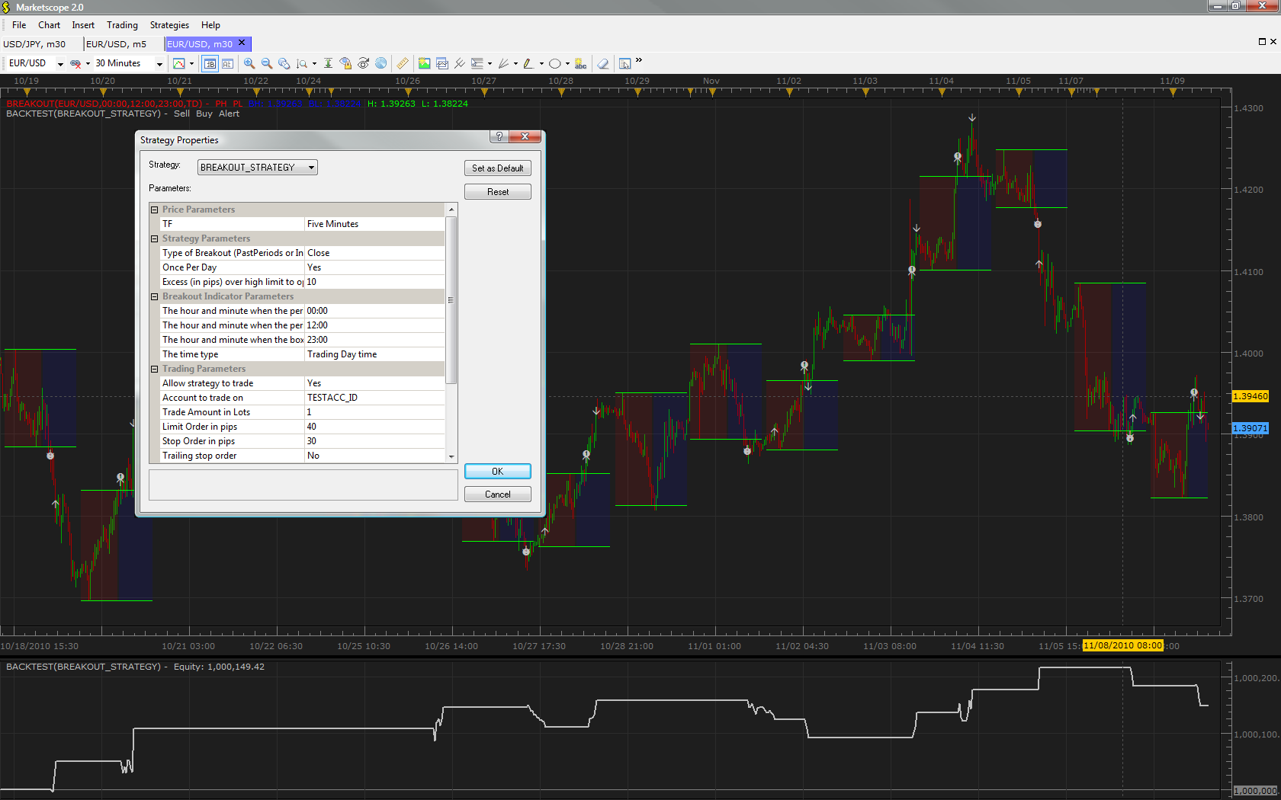Open the Strategies menu
This screenshot has height=800, width=1281.
click(169, 25)
